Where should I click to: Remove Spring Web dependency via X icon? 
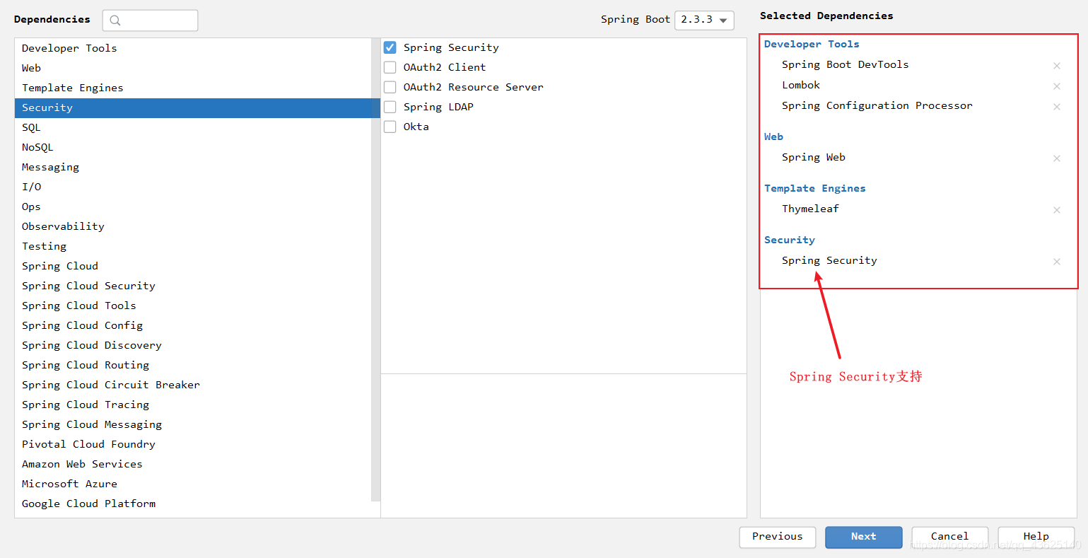pyautogui.click(x=1057, y=158)
